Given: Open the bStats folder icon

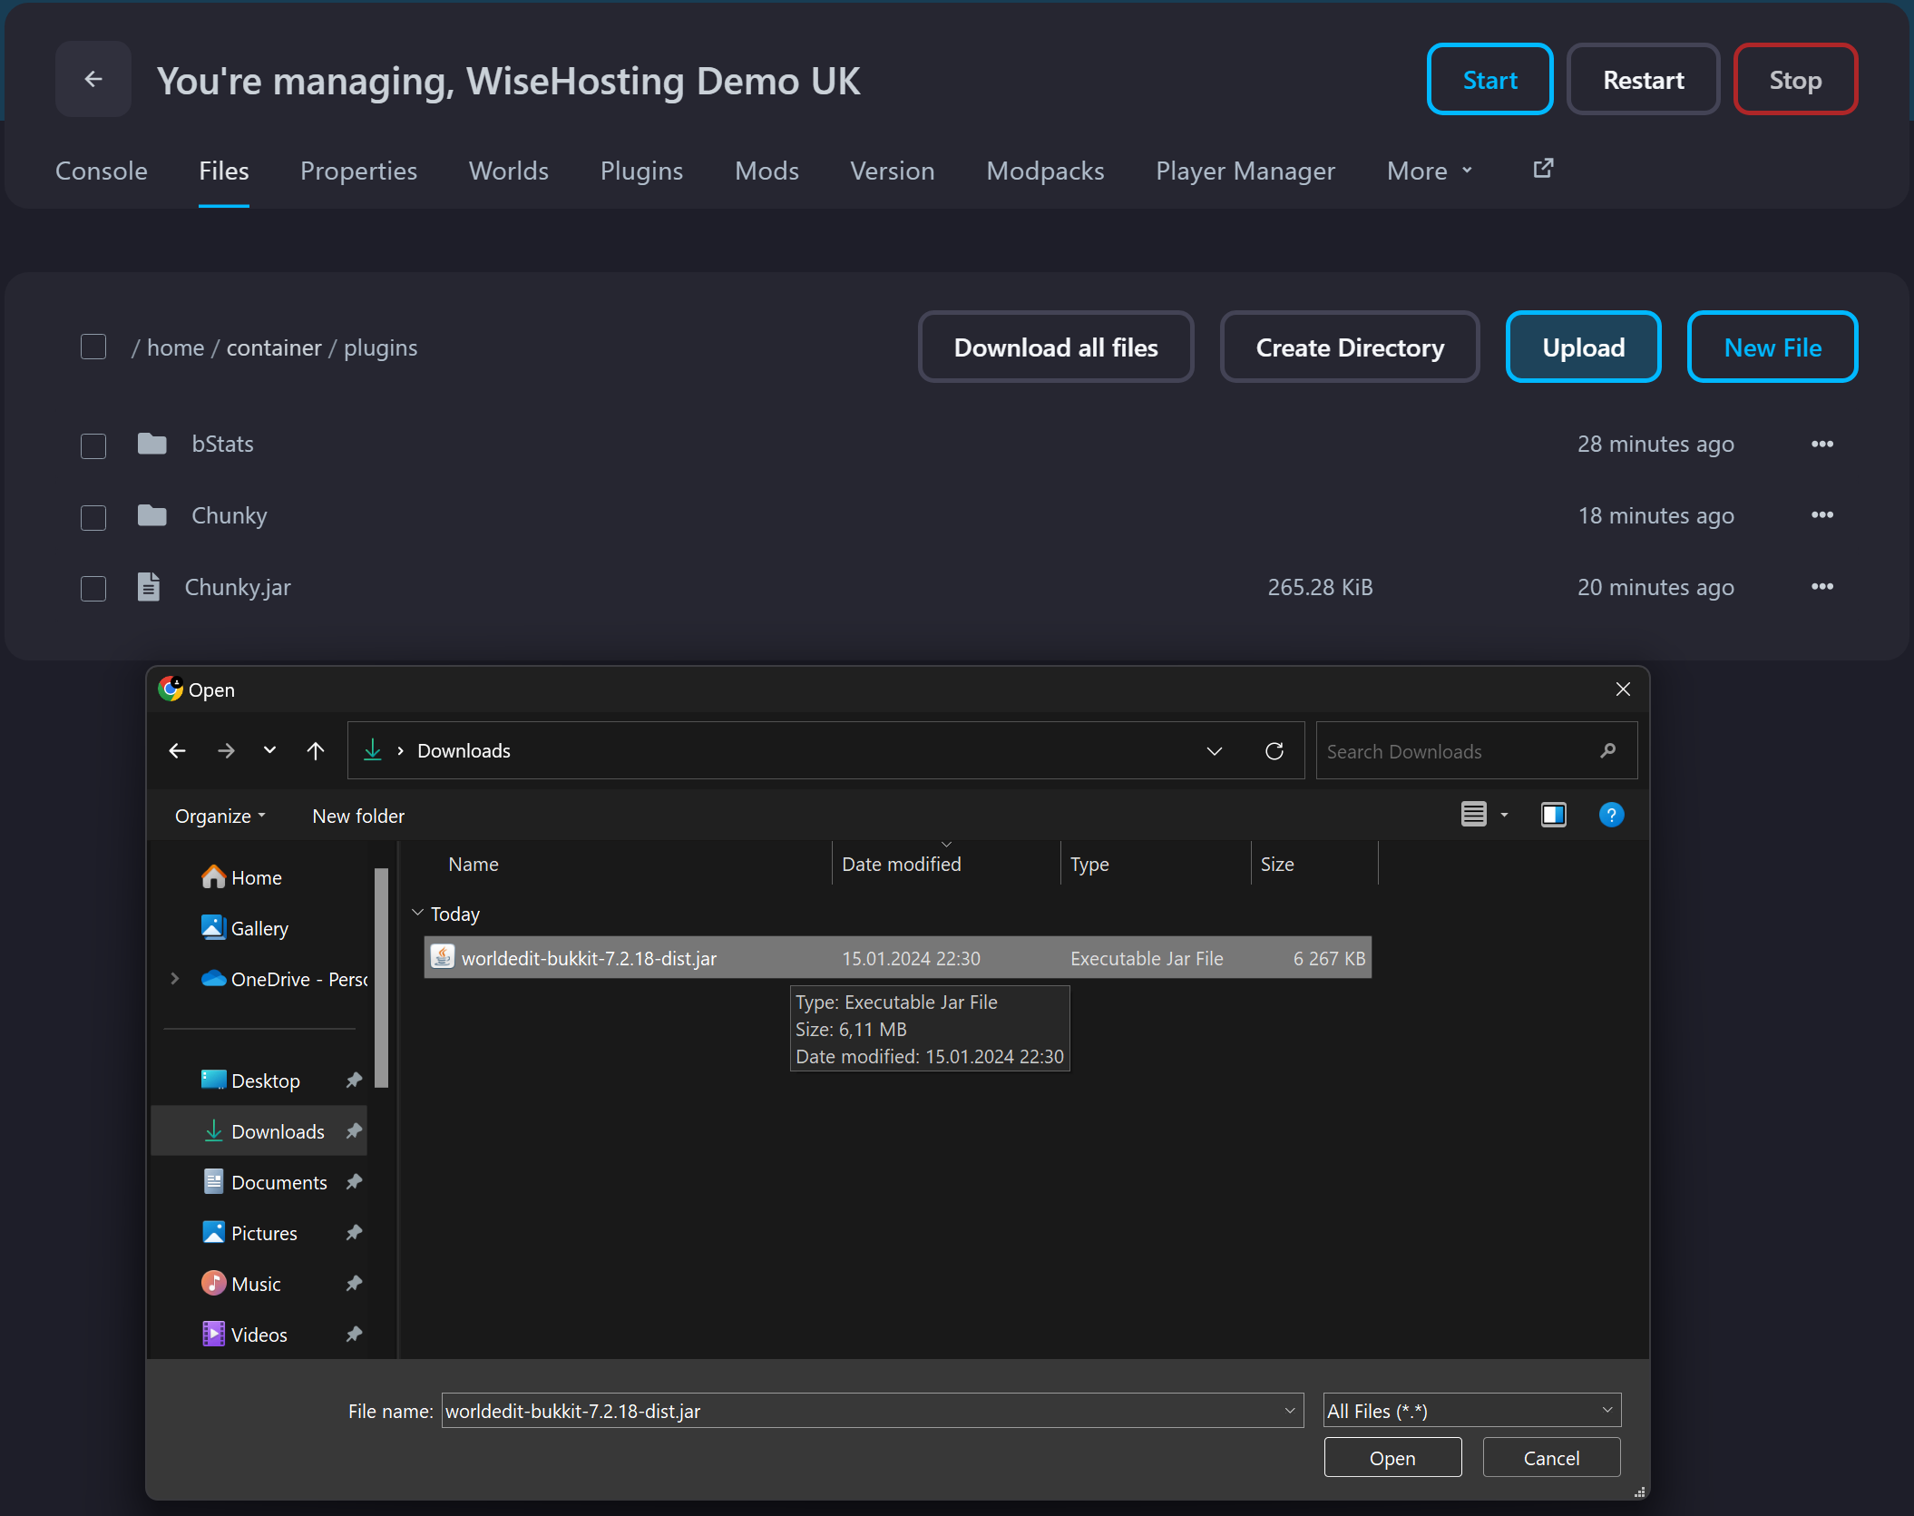Looking at the screenshot, I should pyautogui.click(x=151, y=444).
